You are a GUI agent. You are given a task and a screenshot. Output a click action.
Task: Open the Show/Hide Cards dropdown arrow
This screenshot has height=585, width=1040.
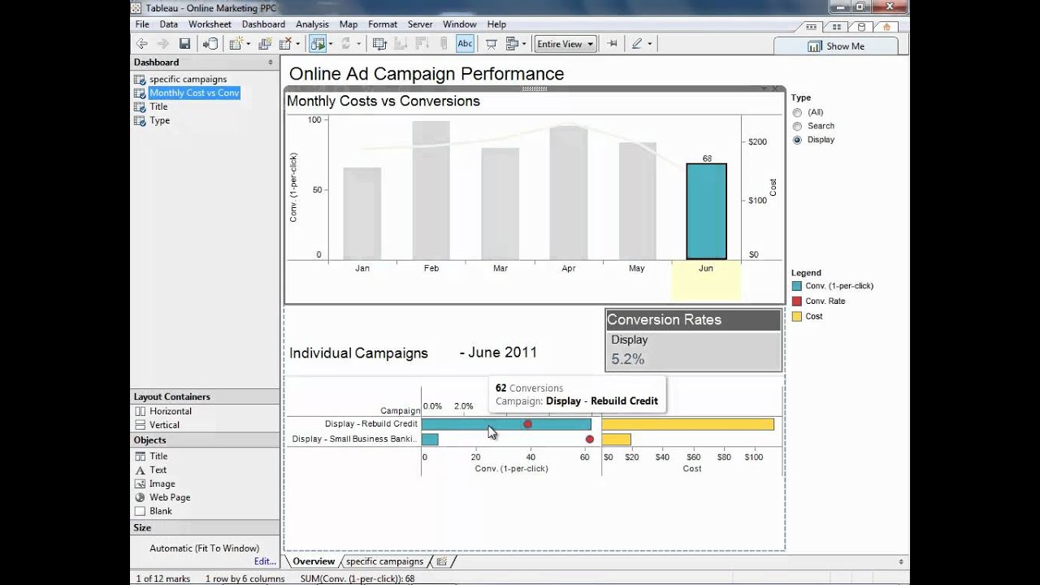point(524,44)
